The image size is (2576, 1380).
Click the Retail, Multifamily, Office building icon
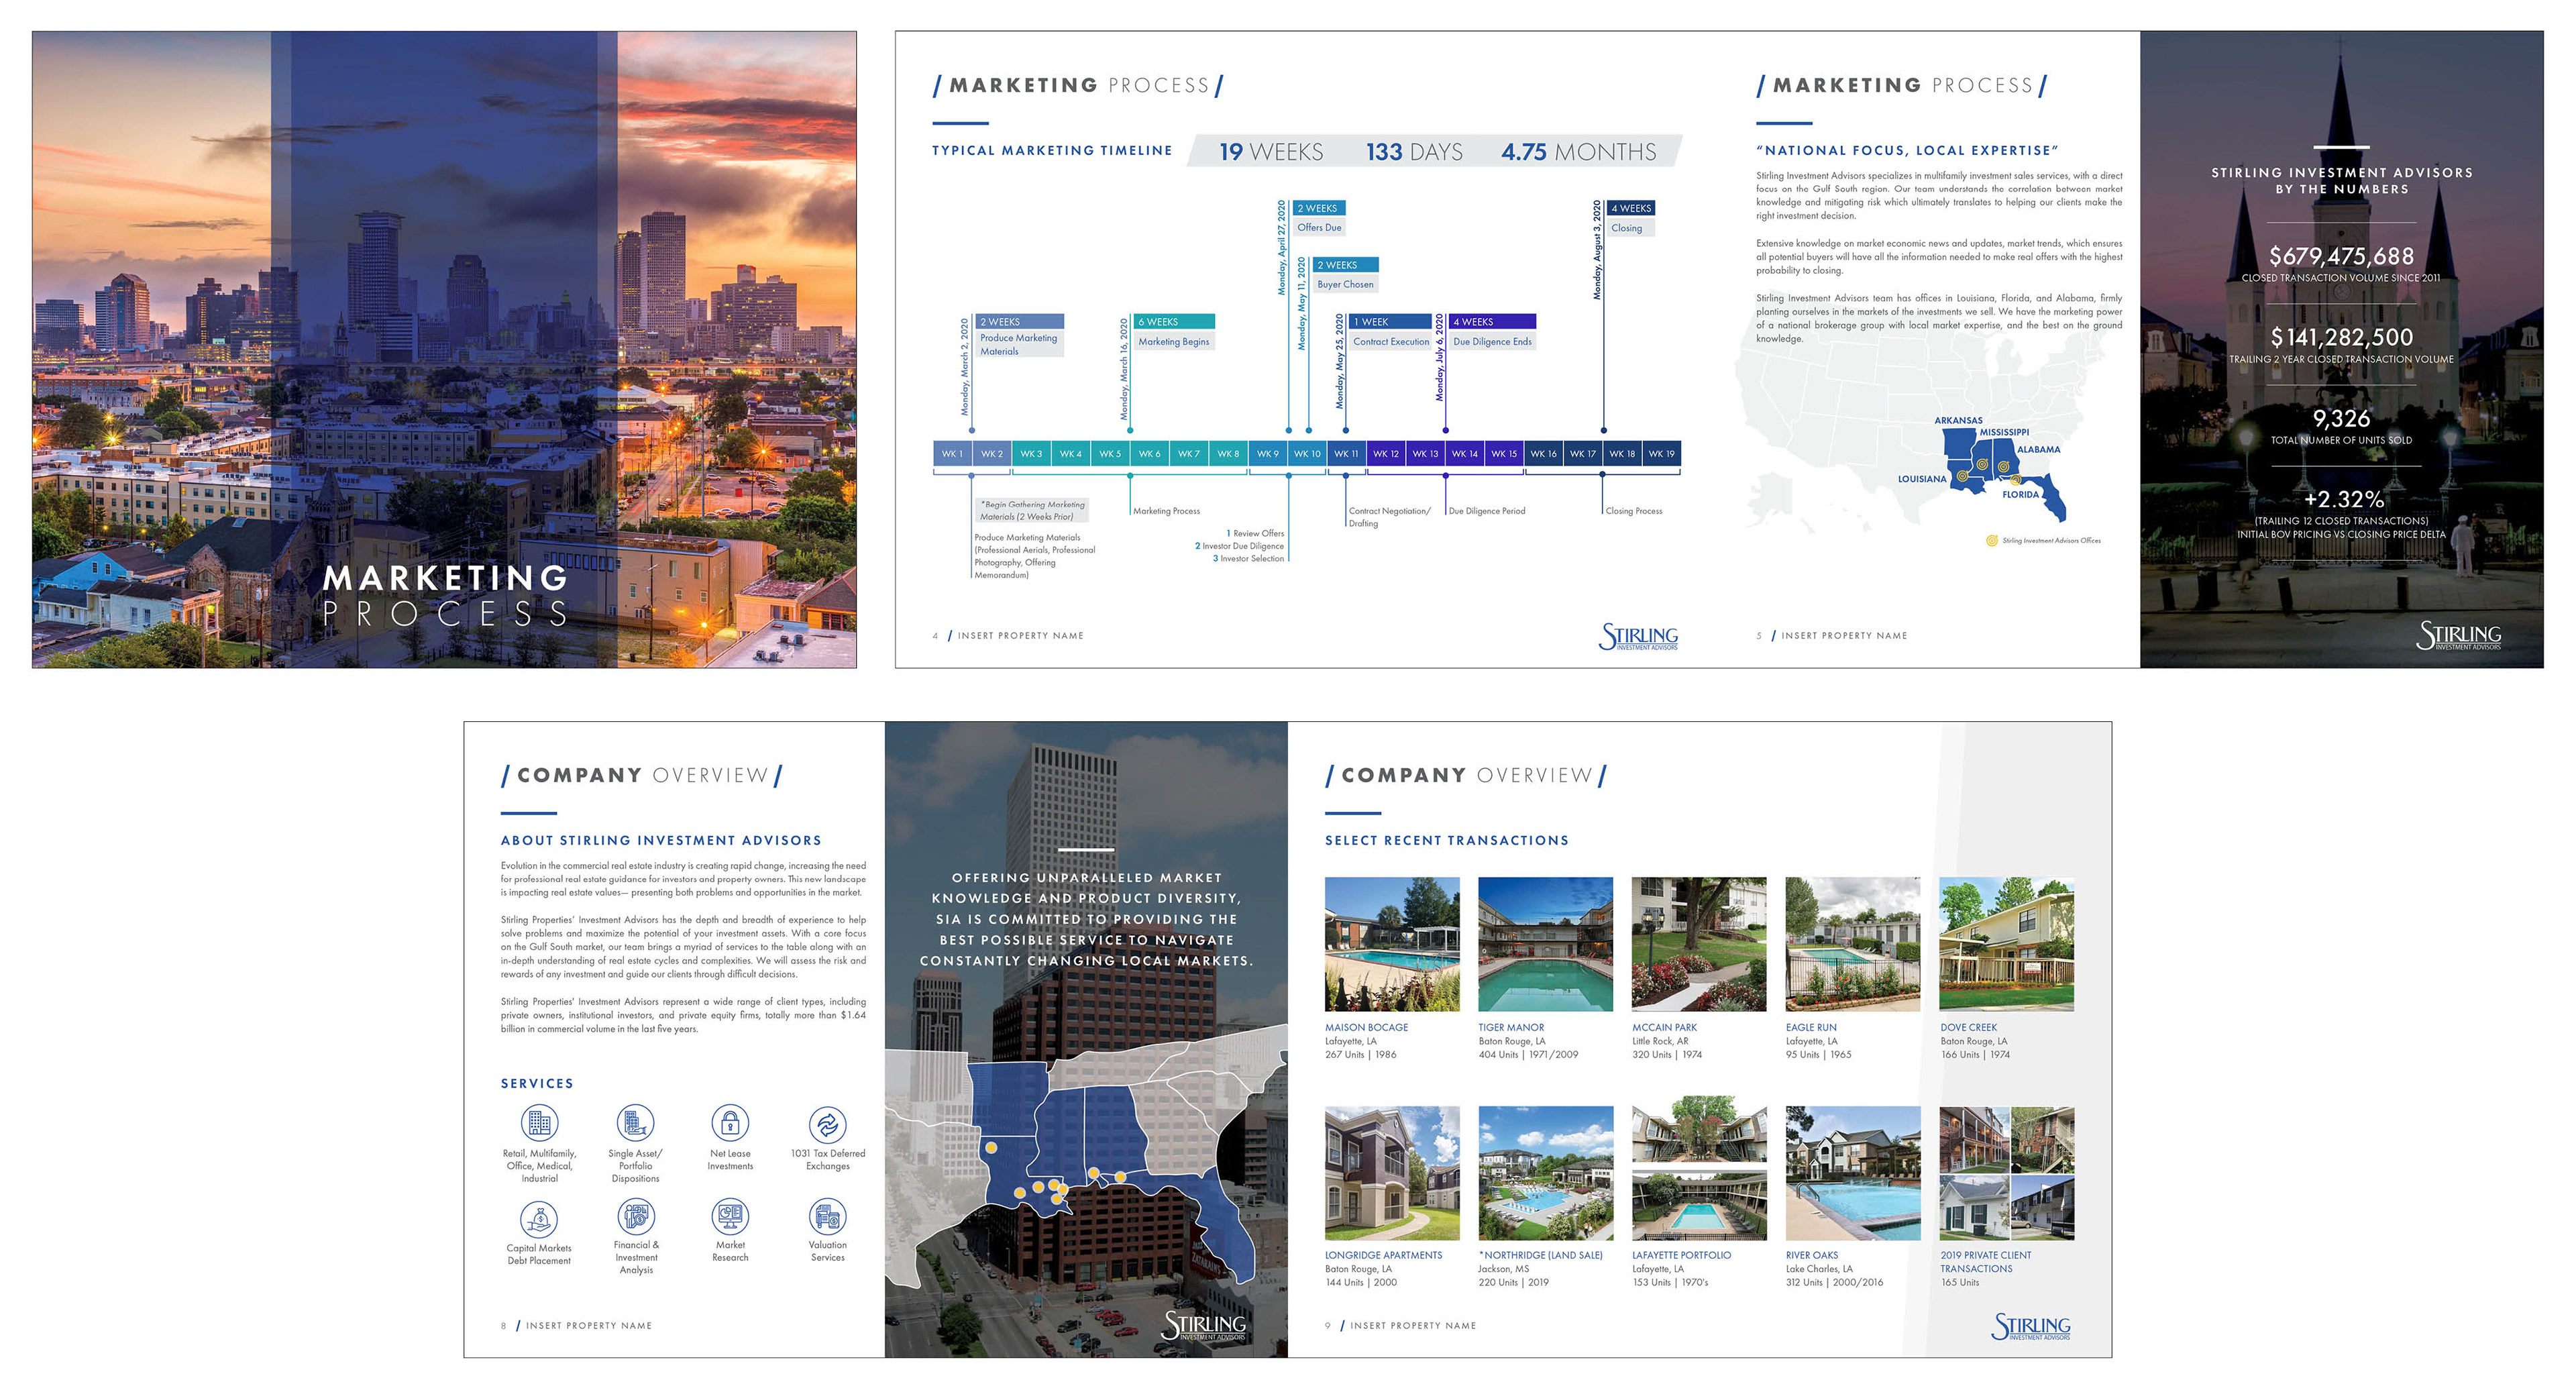[539, 1123]
